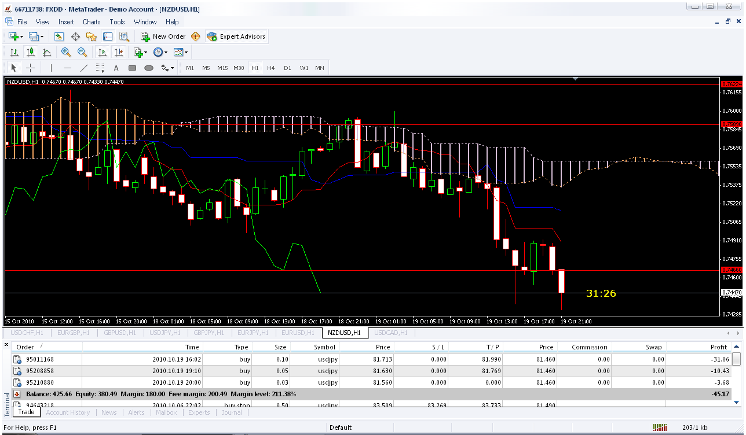Viewport: 746px width, 435px height.
Task: Open the Charts menu
Action: pyautogui.click(x=92, y=22)
